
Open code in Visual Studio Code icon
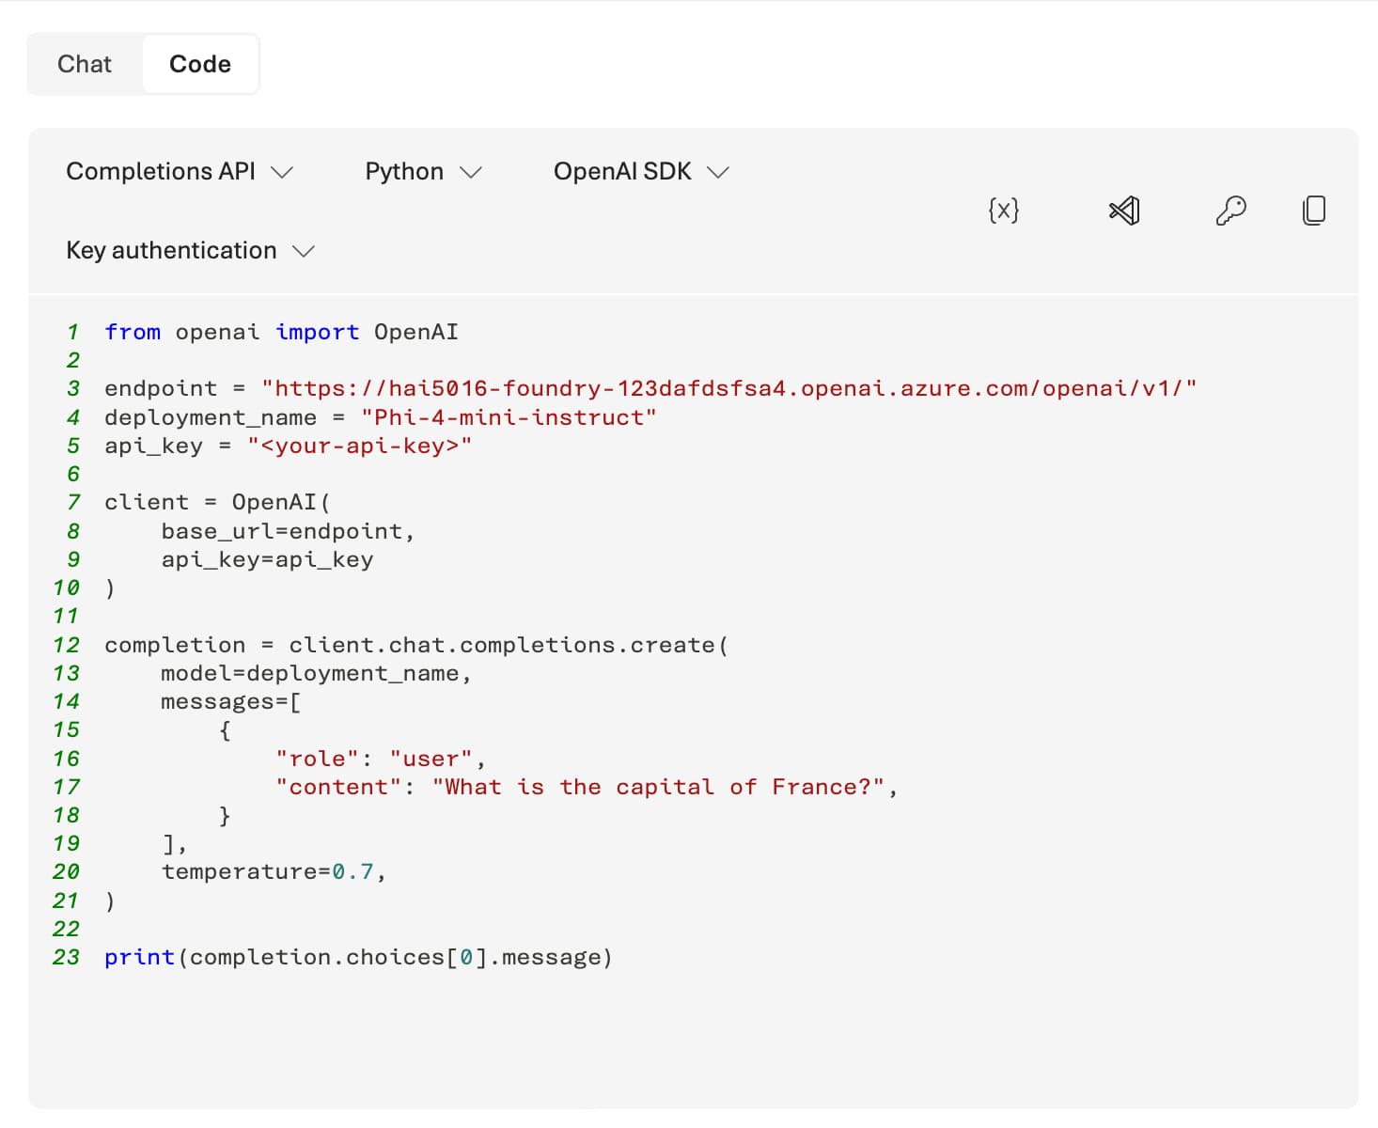pyautogui.click(x=1124, y=210)
